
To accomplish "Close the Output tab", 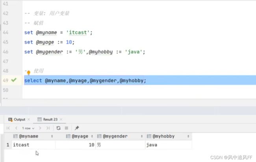I will pyautogui.click(x=29, y=119).
